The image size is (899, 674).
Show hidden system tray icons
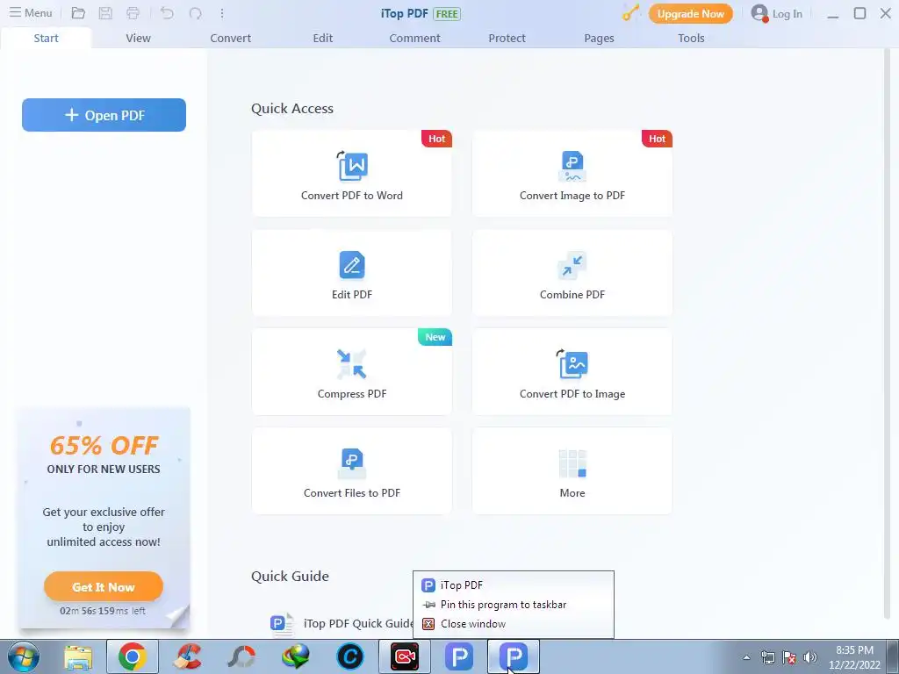(746, 657)
